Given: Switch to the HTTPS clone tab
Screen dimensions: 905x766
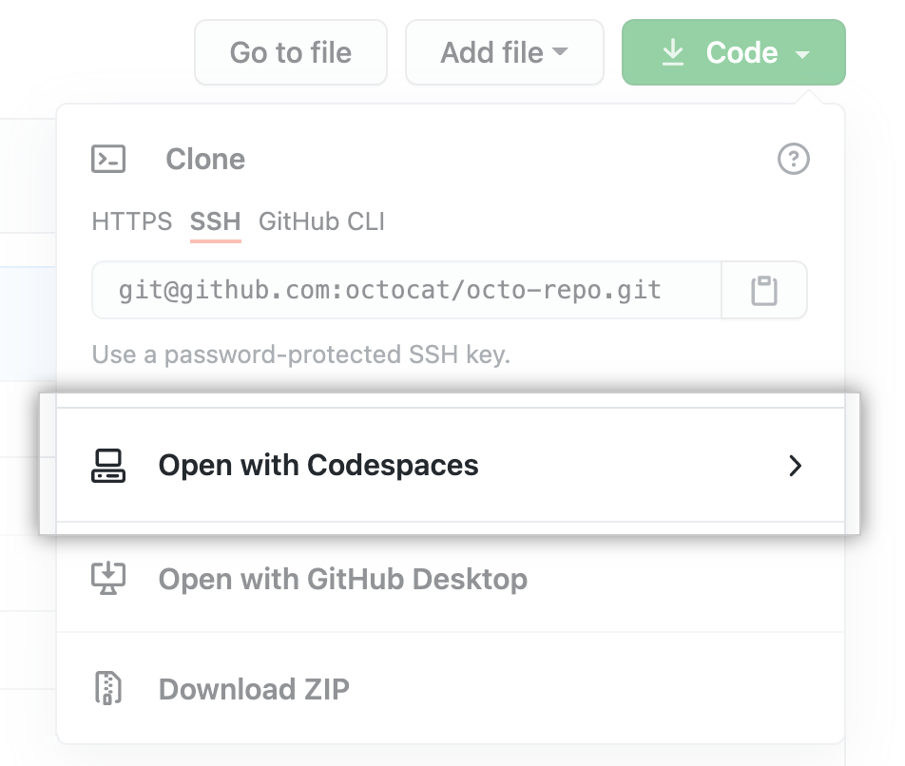Looking at the screenshot, I should click(x=132, y=222).
